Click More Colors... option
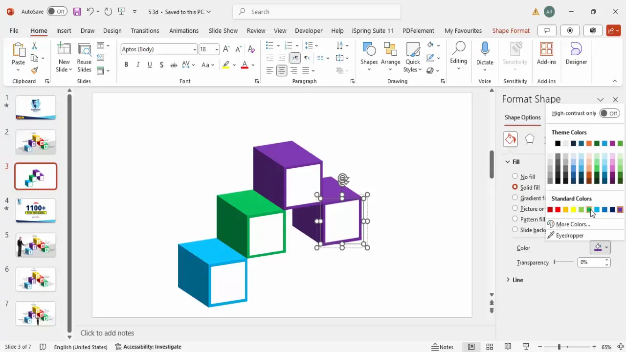Image resolution: width=626 pixels, height=352 pixels. tap(573, 224)
